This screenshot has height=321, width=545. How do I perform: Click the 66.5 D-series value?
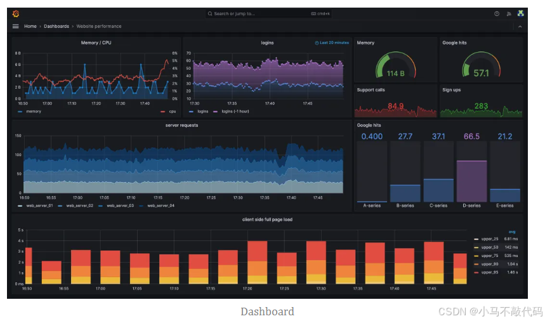click(x=471, y=136)
